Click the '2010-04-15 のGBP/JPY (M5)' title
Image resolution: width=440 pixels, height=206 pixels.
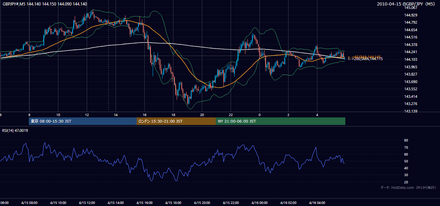point(407,4)
